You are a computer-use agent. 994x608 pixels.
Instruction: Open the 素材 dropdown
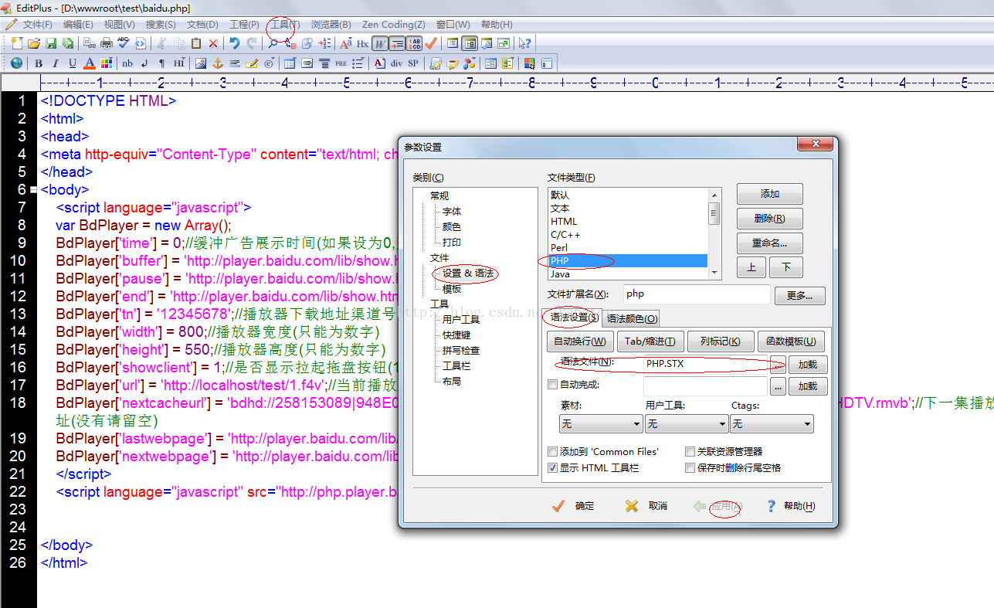pos(601,423)
